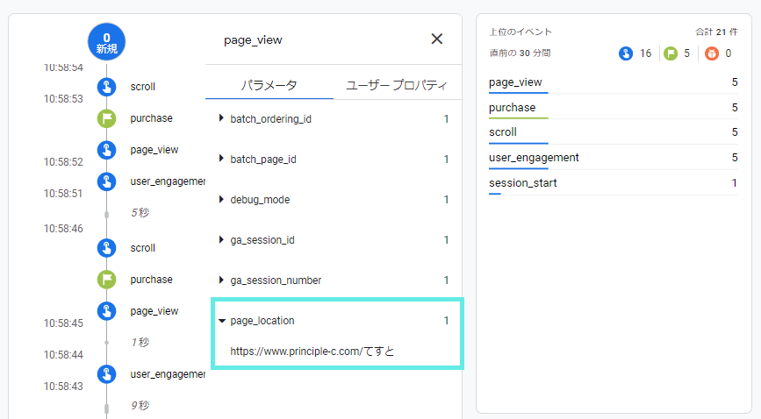Click the page_view event icon below 1秒 gap's purchase
This screenshot has width=761, height=419.
point(106,311)
